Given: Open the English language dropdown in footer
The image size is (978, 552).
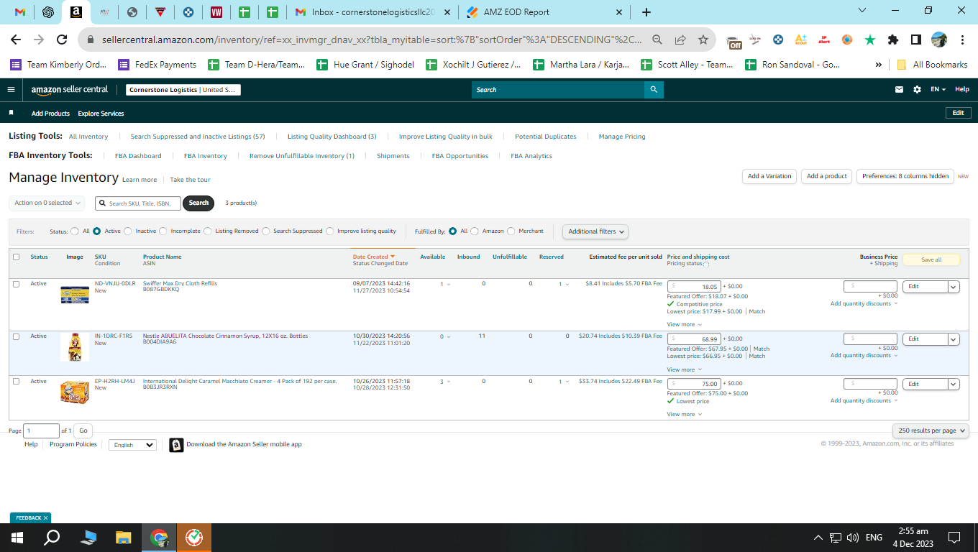Looking at the screenshot, I should coord(132,445).
